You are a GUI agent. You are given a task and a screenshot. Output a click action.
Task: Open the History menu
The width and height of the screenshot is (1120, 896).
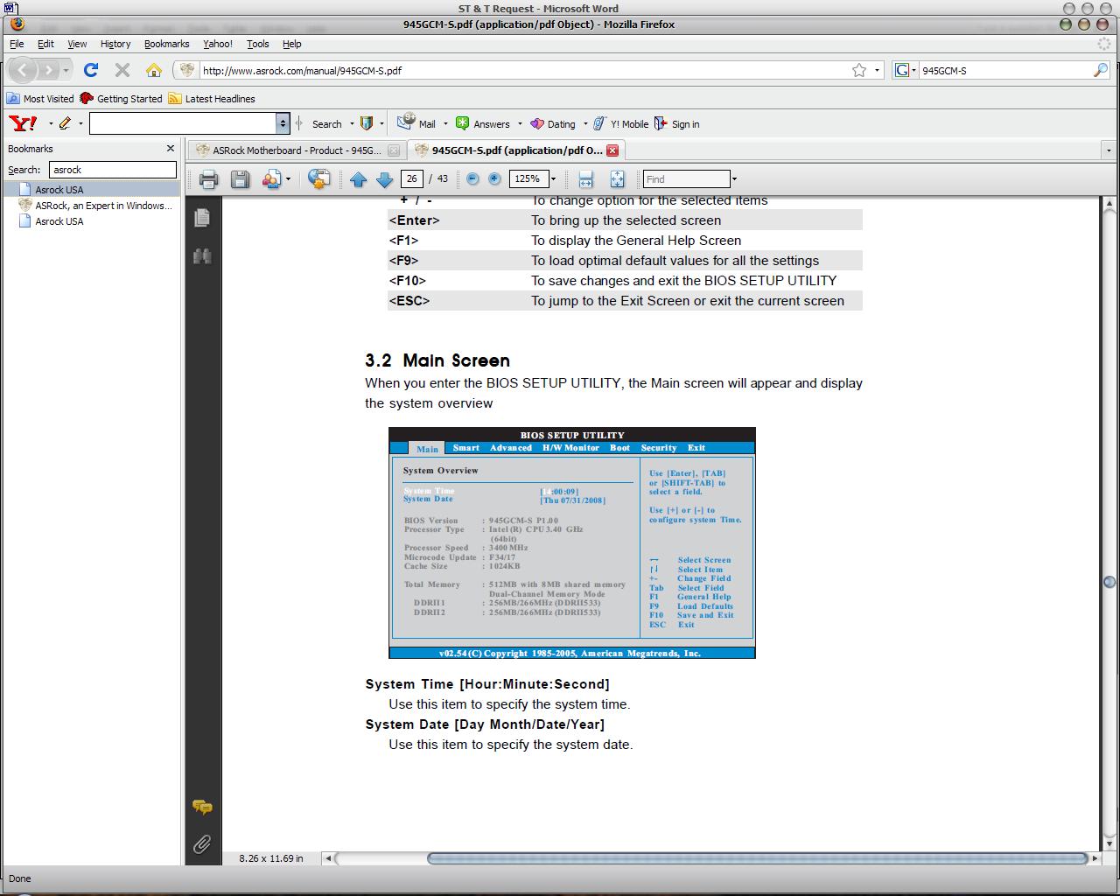coord(115,44)
